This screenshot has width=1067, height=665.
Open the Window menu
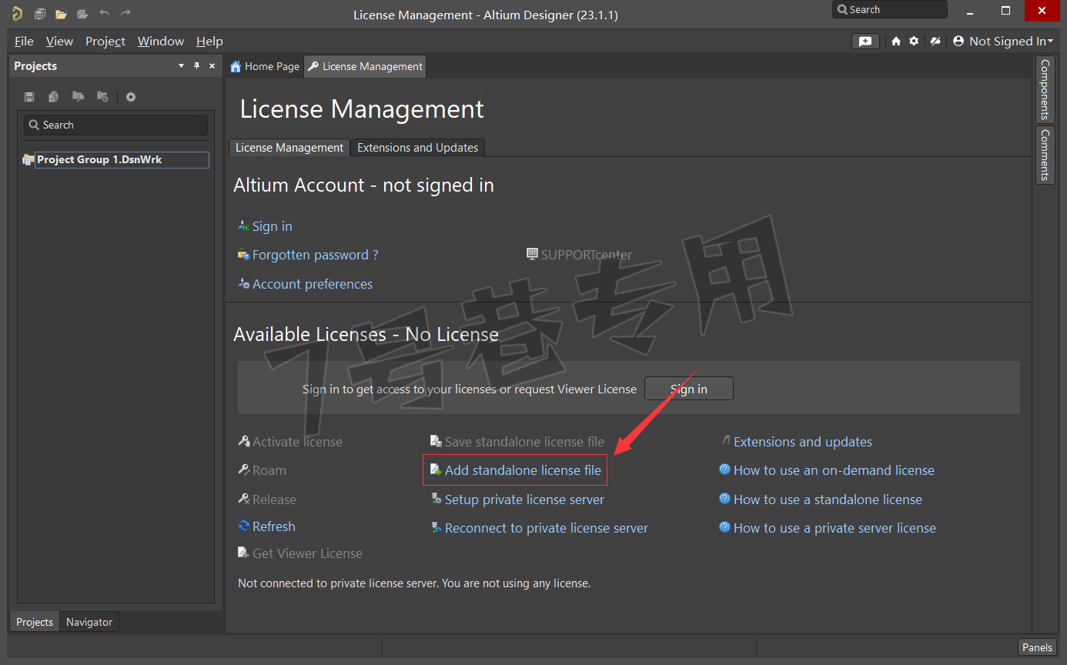click(x=161, y=42)
